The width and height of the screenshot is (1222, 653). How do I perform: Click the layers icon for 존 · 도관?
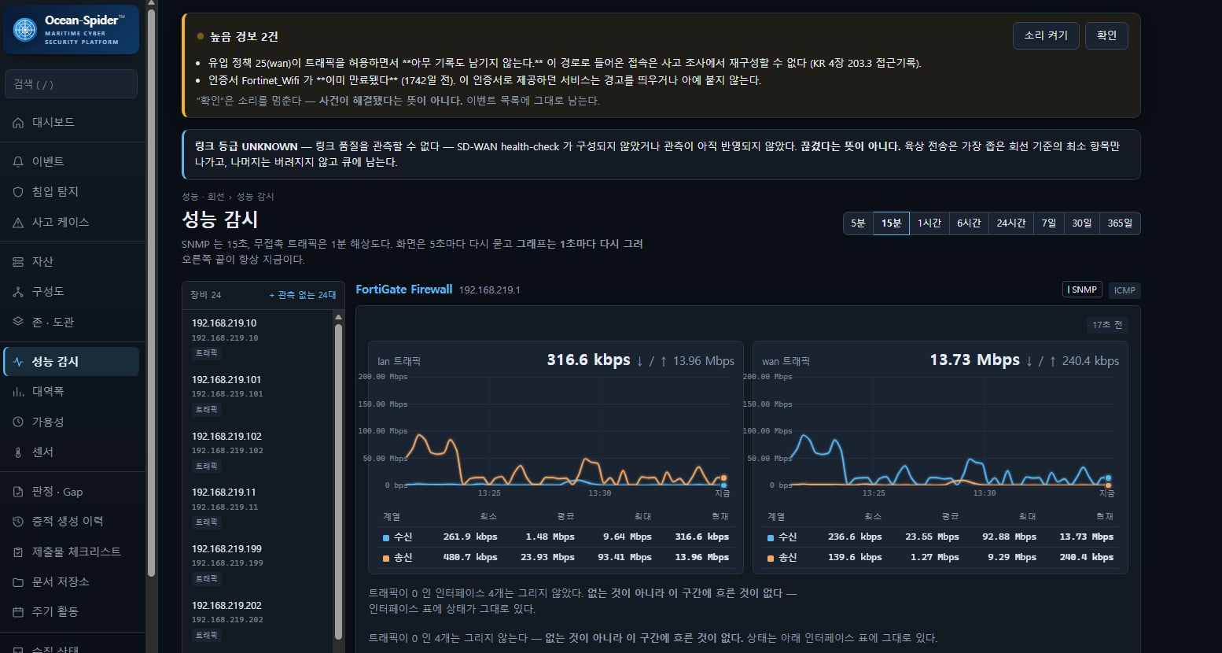tap(18, 322)
